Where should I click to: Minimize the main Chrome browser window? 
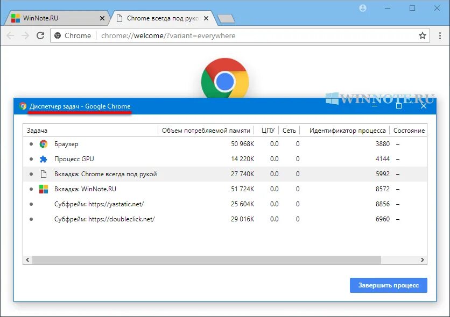[x=388, y=8]
